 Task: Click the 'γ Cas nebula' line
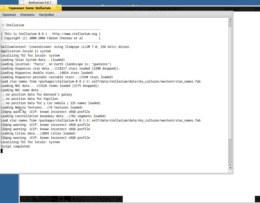(51, 103)
